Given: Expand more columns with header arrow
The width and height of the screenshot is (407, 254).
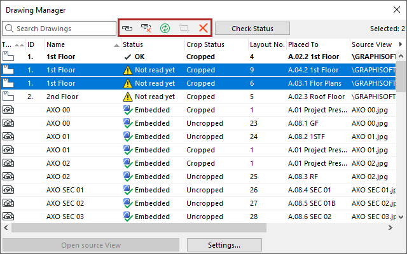Looking at the screenshot, I should click(x=401, y=45).
